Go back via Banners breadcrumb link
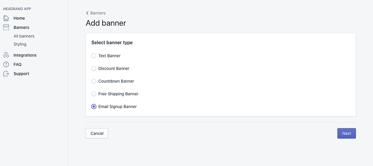The height and width of the screenshot is (166, 373). tap(98, 13)
